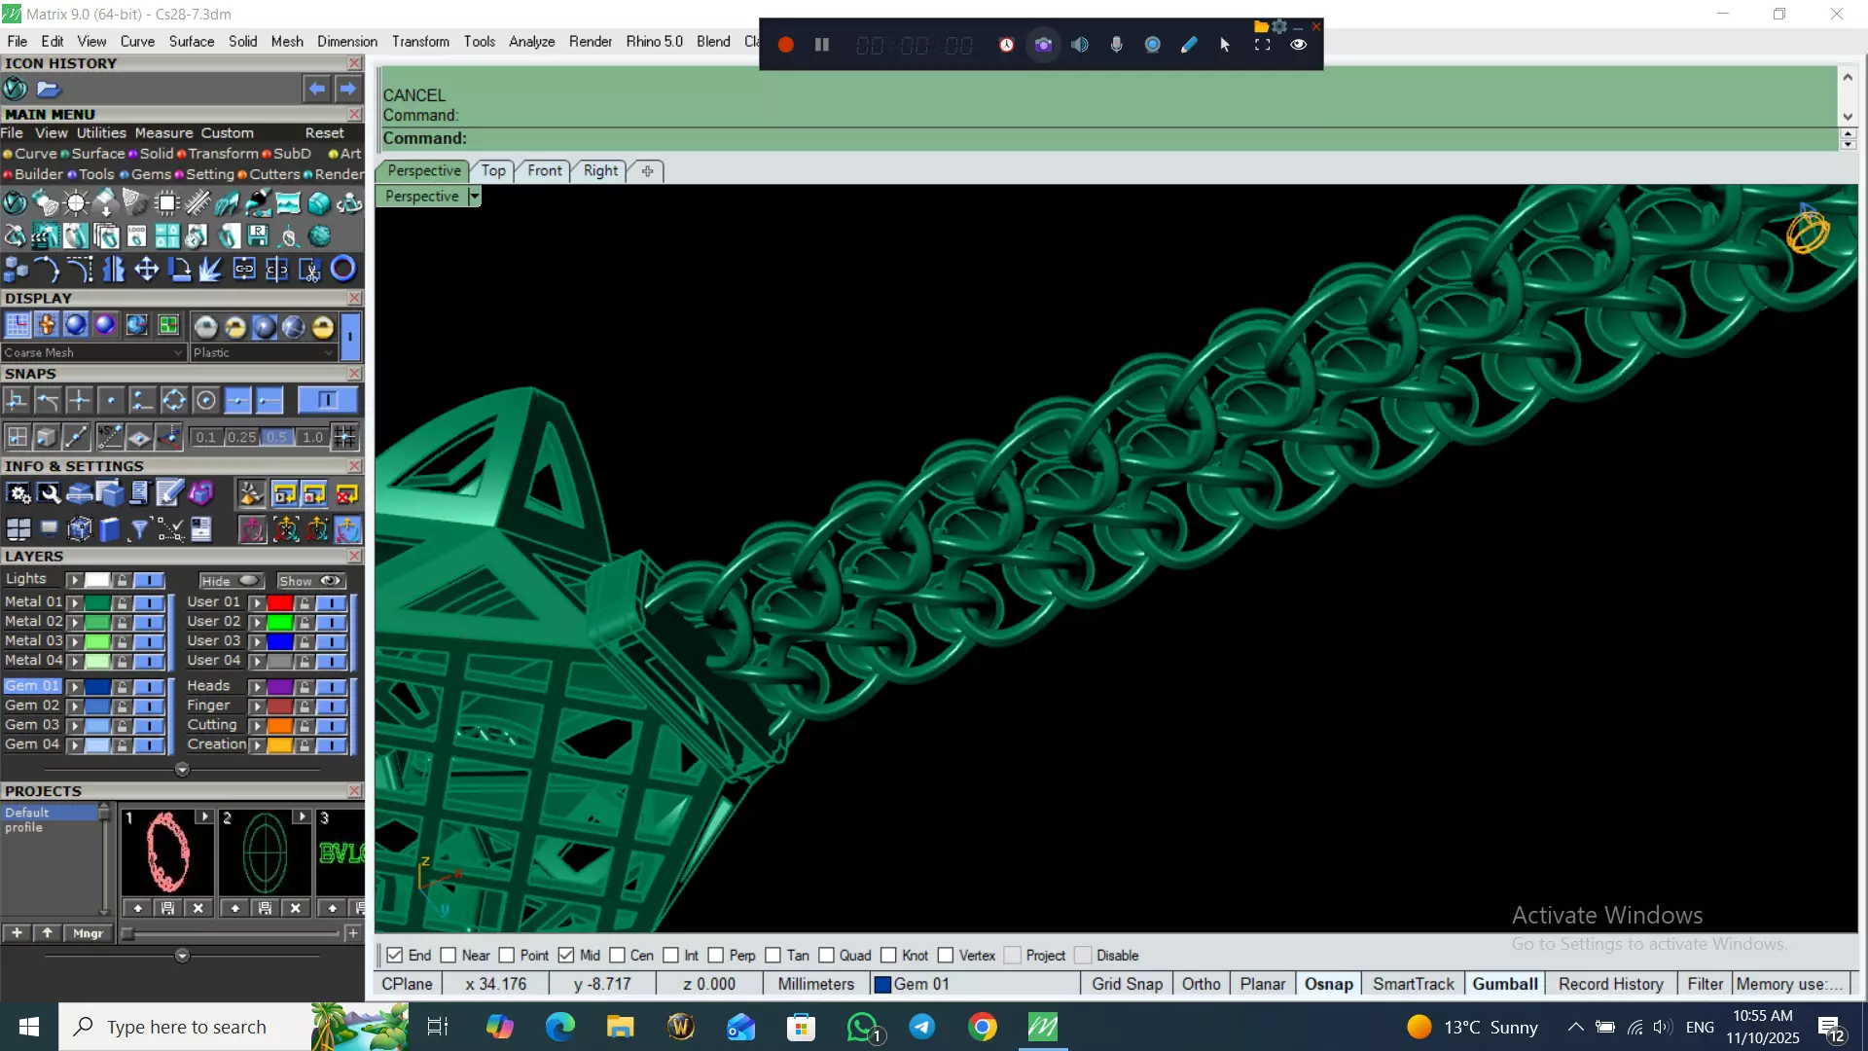Select wireframe grid display mode icon
This screenshot has height=1051, width=1868.
(x=18, y=325)
